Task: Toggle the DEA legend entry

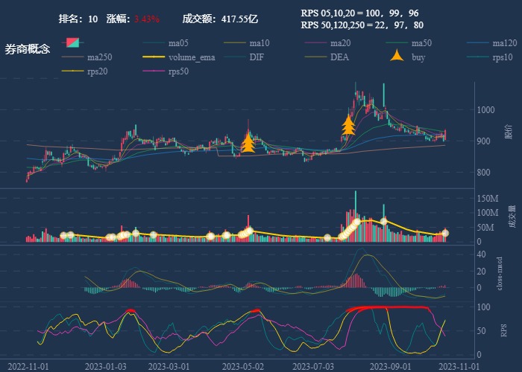Action: (339, 57)
